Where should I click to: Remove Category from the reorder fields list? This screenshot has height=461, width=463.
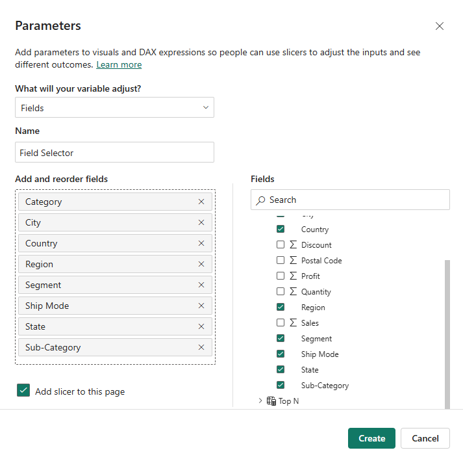coord(201,202)
